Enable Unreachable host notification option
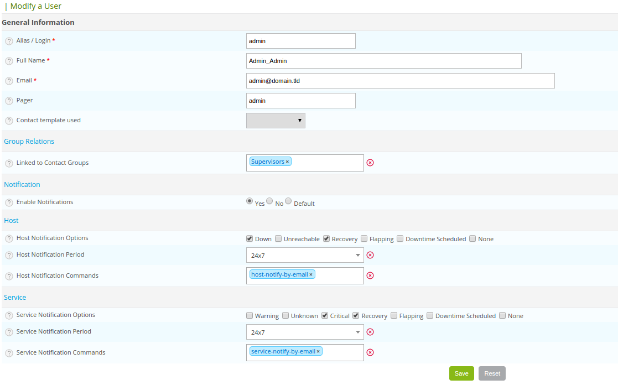The height and width of the screenshot is (390, 618). [278, 239]
